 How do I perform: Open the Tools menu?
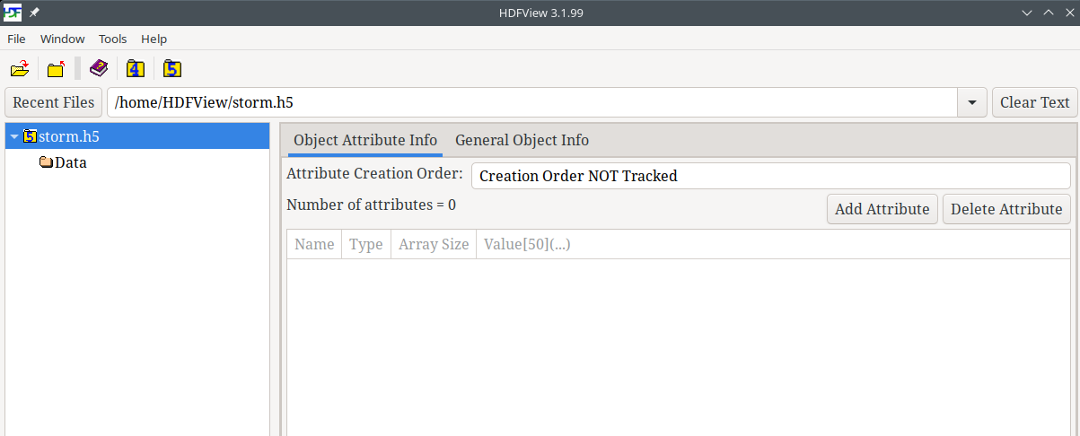point(113,39)
